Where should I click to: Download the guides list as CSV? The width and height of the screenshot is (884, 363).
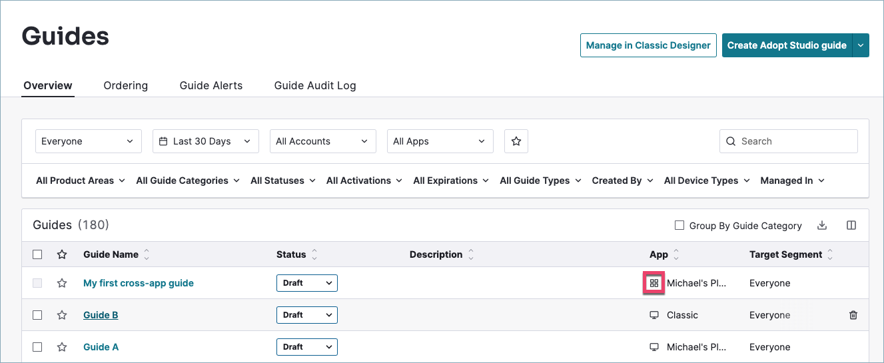click(x=822, y=226)
